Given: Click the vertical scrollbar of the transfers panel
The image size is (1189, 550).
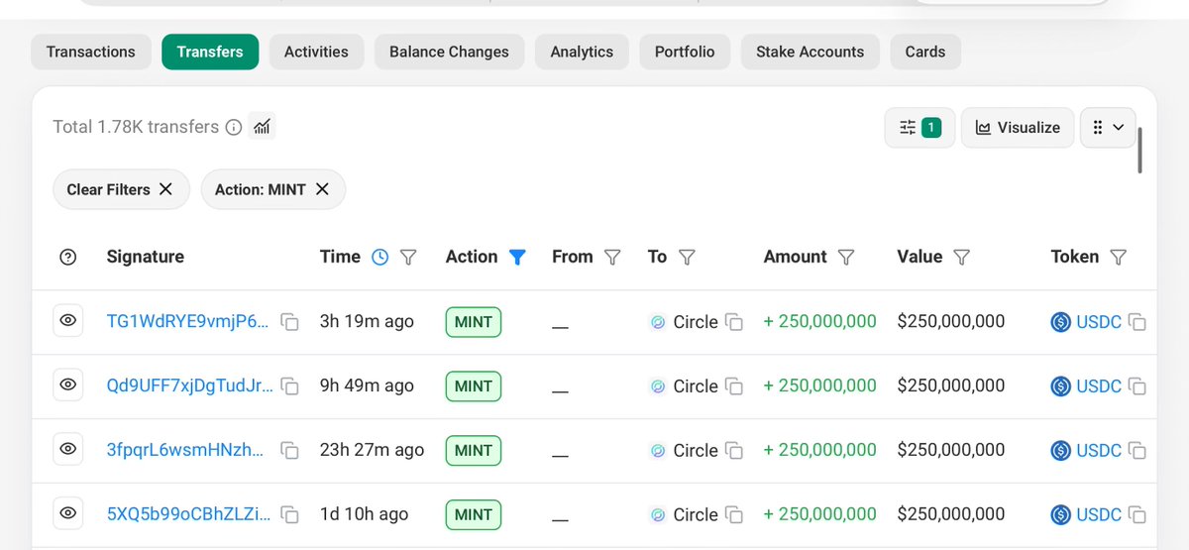Looking at the screenshot, I should (x=1140, y=150).
